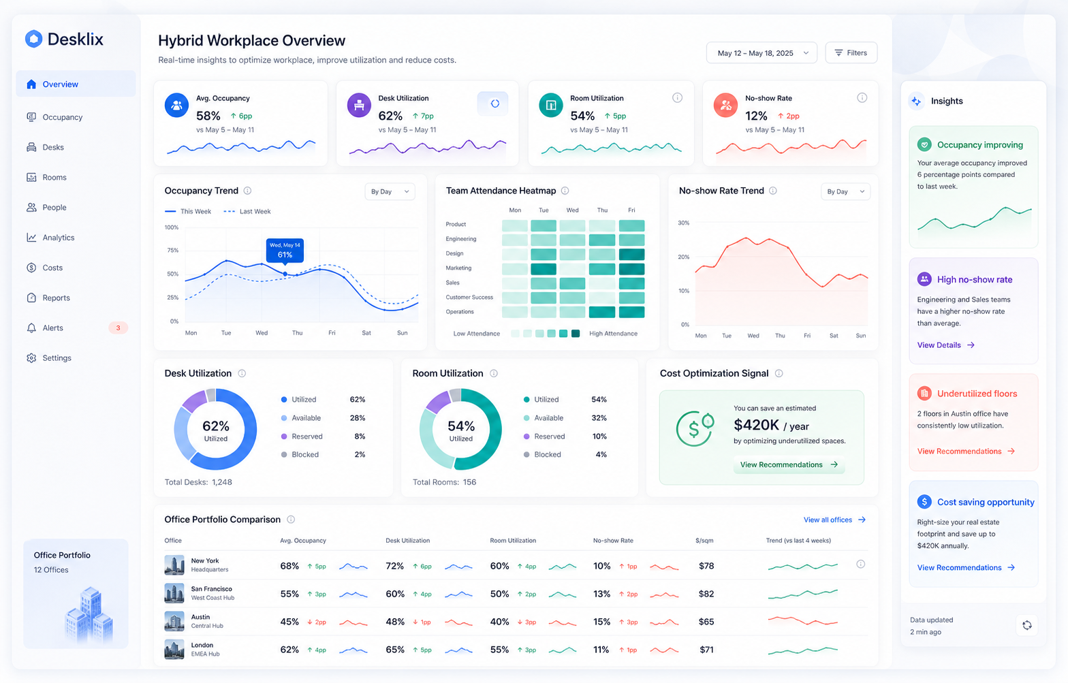Click the info icon on New York row
This screenshot has height=683, width=1068.
point(860,564)
